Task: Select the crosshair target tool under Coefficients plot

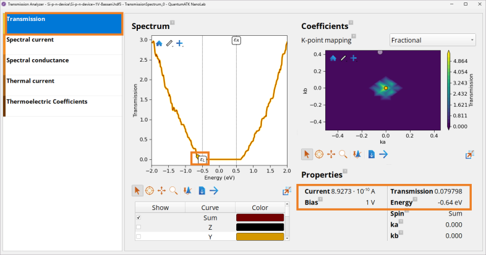Action: click(319, 154)
